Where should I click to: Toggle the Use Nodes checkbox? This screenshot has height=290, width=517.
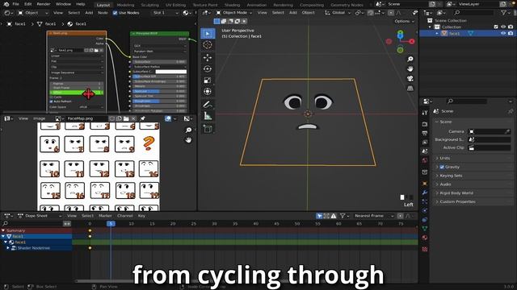click(x=115, y=13)
